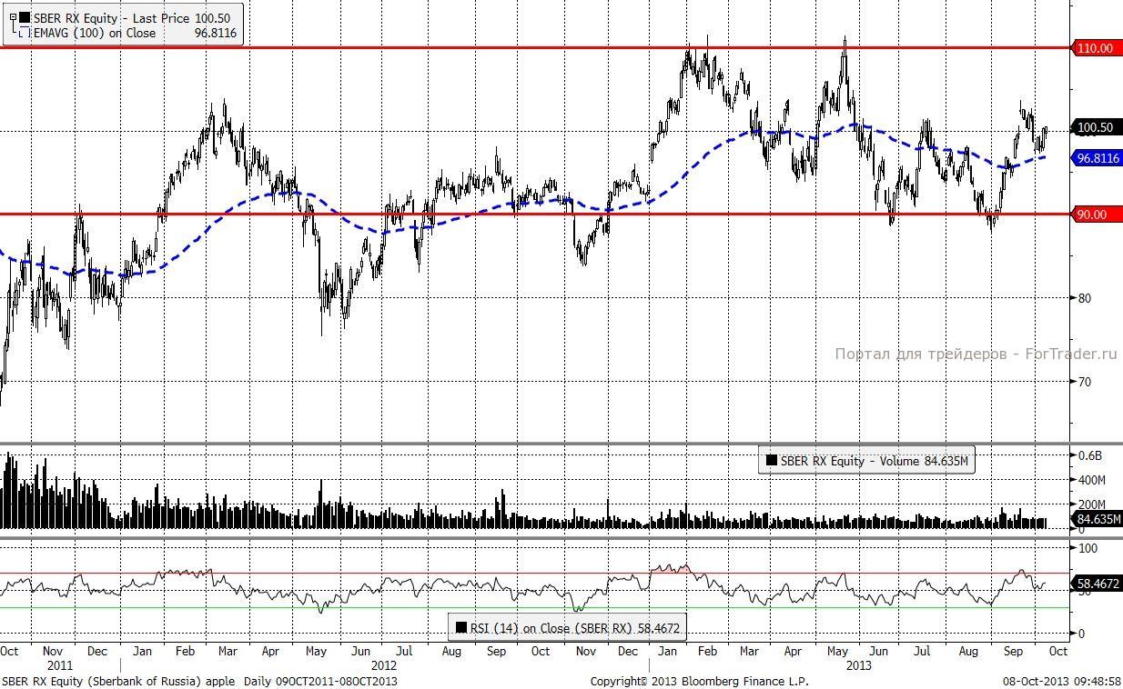
Task: Click the blue 96.8116 EMA value tag
Action: (1096, 158)
